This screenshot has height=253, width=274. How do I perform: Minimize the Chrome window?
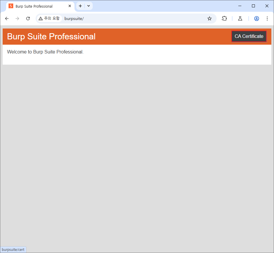[x=240, y=6]
